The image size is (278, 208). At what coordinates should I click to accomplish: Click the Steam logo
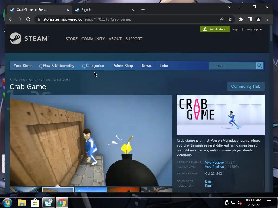[x=29, y=38]
